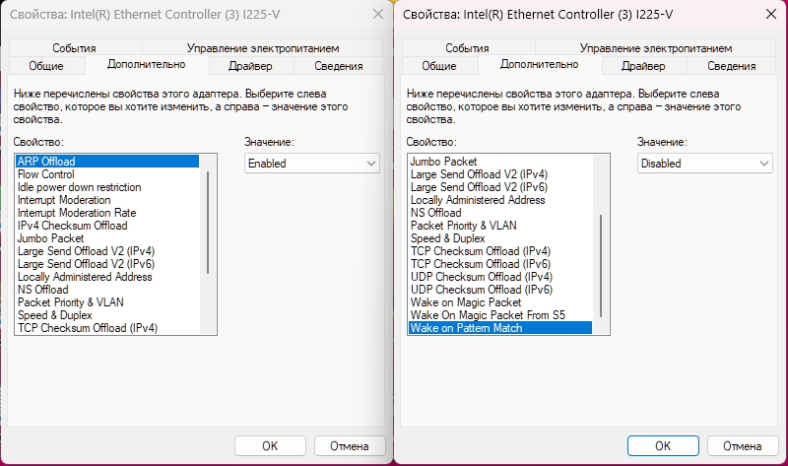Click the right property list scrollbar
Screen dimensions: 788x466
click(601, 266)
